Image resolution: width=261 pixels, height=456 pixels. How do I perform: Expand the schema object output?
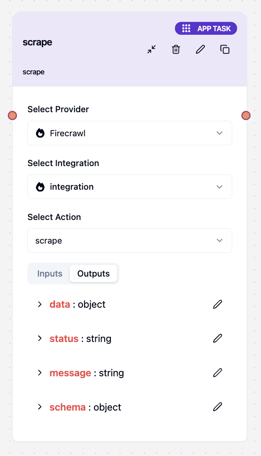(x=40, y=407)
